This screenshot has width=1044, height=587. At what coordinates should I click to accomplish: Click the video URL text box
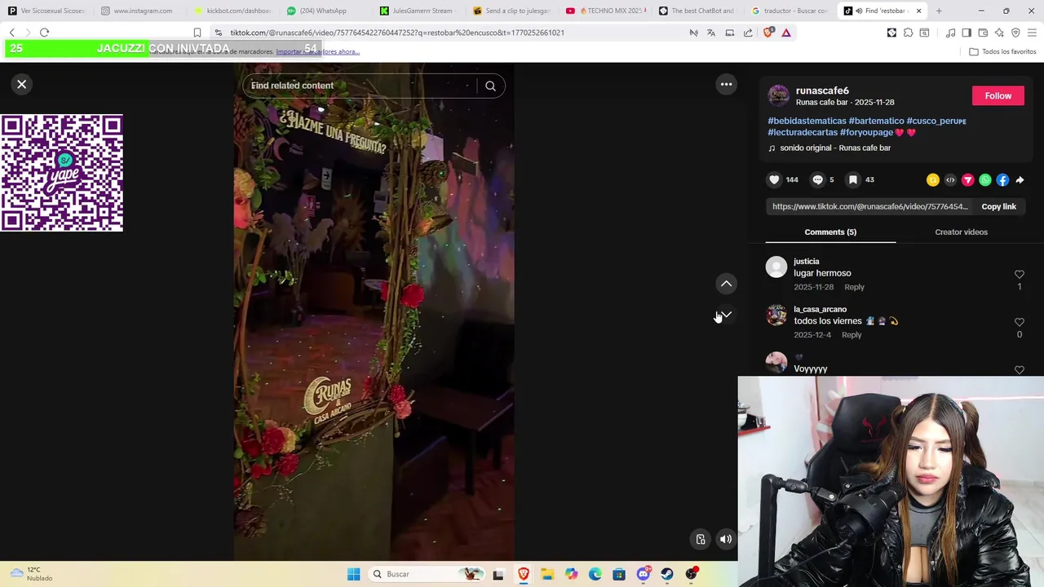[869, 207]
